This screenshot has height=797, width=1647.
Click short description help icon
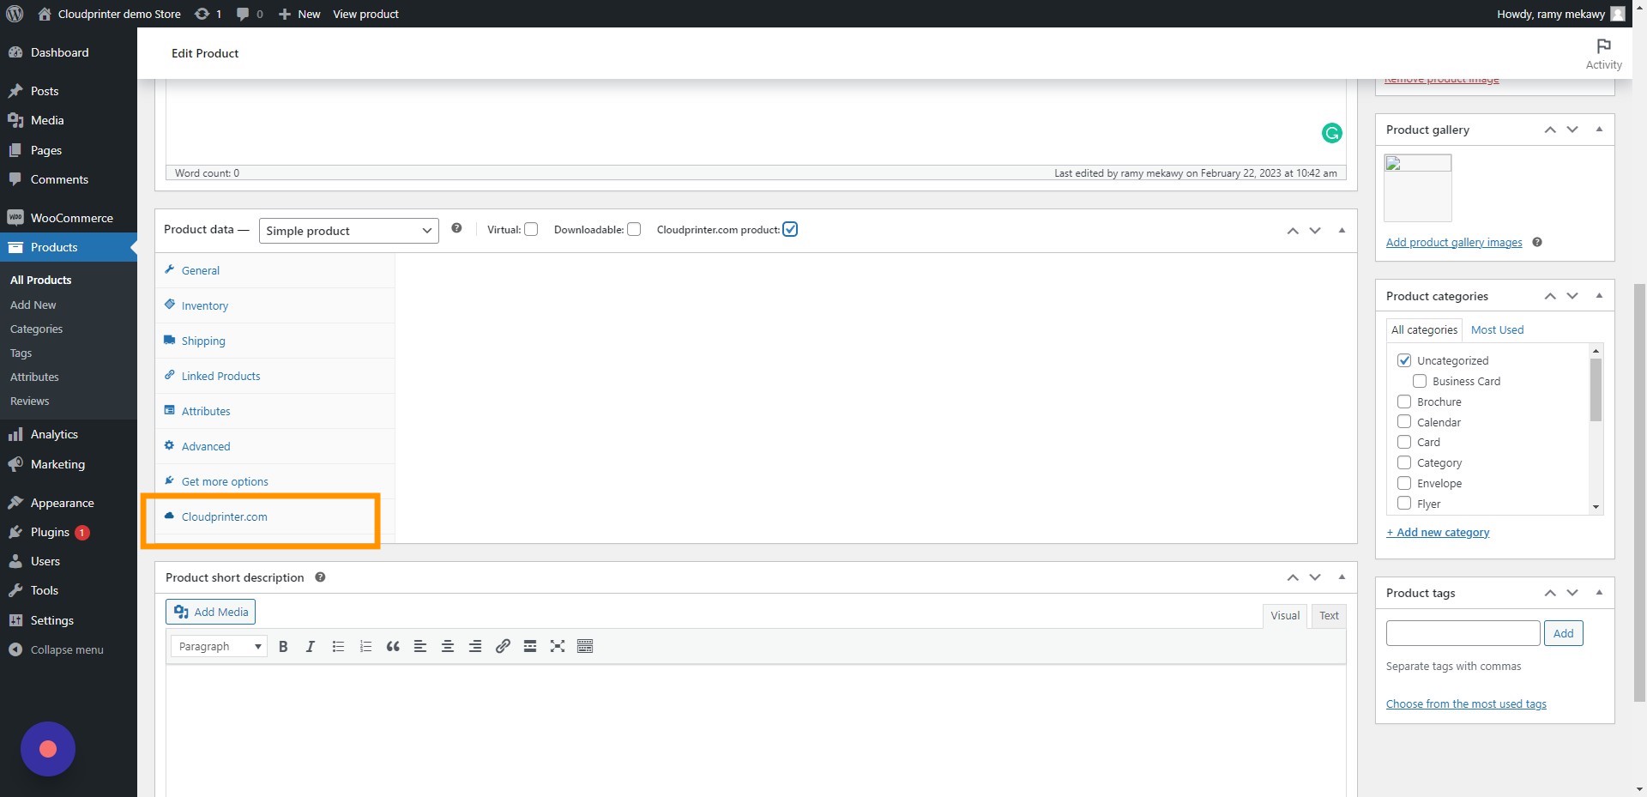point(320,577)
